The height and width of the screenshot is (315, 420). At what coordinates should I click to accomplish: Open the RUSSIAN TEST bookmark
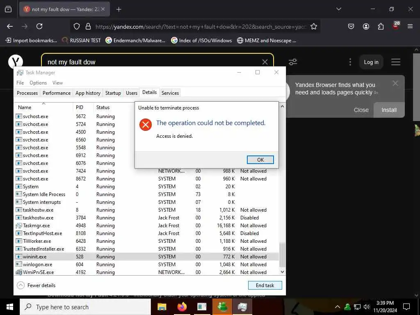pos(81,41)
